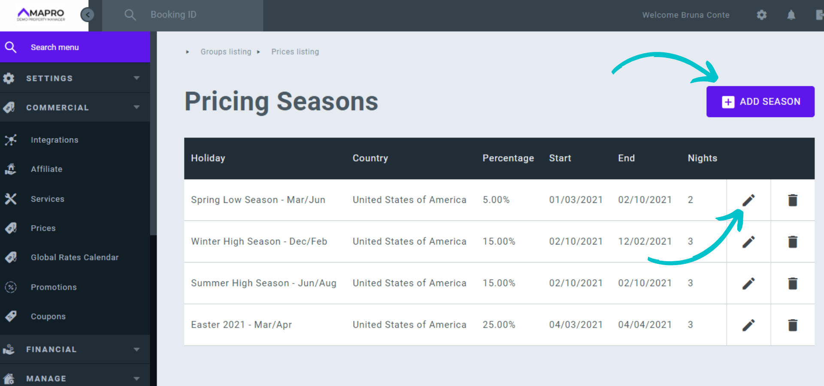Edit the Spring Low Season with the pencil icon

pyautogui.click(x=748, y=200)
